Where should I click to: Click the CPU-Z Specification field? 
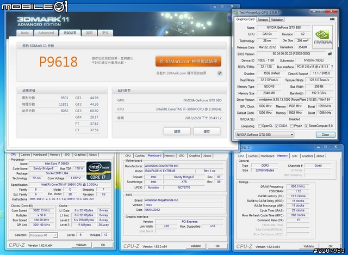click(x=70, y=185)
